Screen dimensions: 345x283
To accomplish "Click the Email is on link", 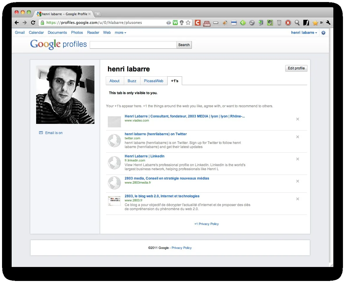I will tap(54, 133).
